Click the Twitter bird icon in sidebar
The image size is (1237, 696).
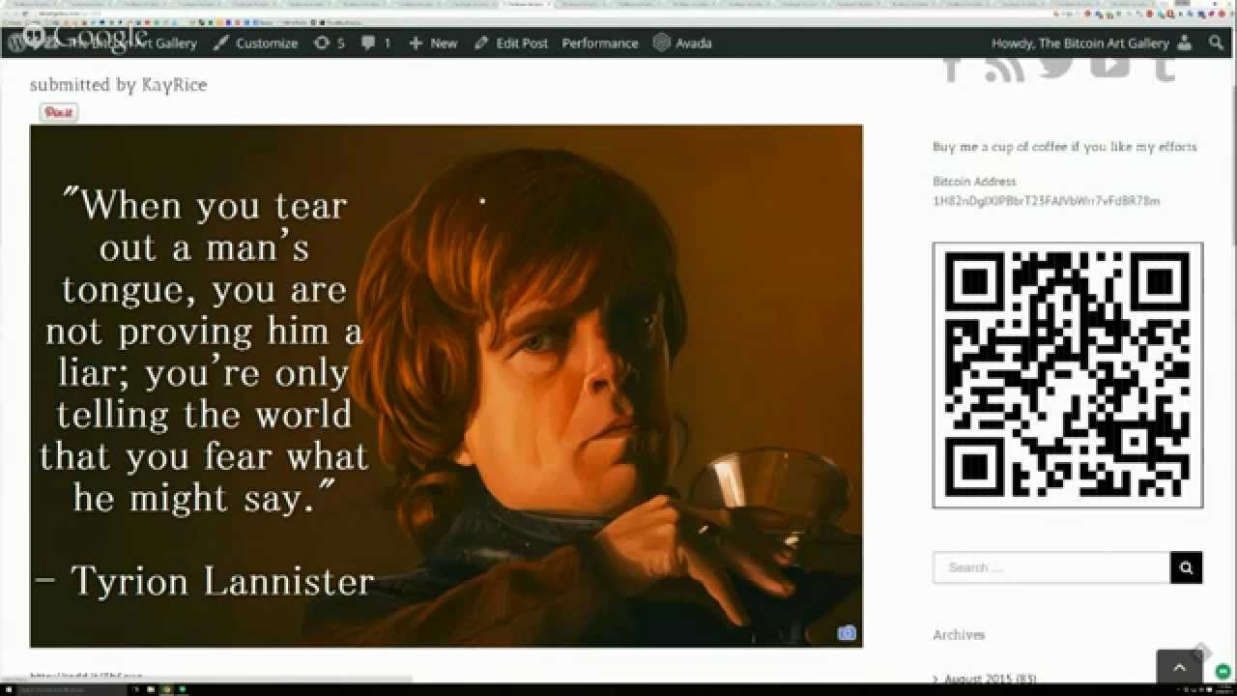pos(1056,66)
